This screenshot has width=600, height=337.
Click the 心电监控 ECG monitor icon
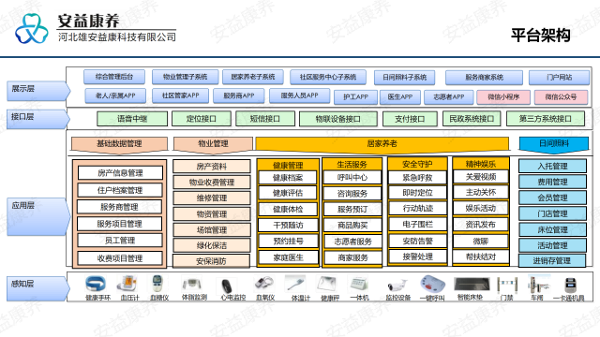click(227, 286)
